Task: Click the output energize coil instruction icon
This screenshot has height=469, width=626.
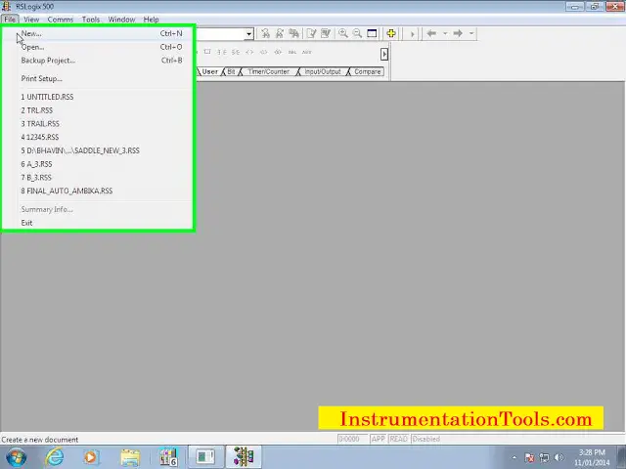Action: (x=249, y=52)
